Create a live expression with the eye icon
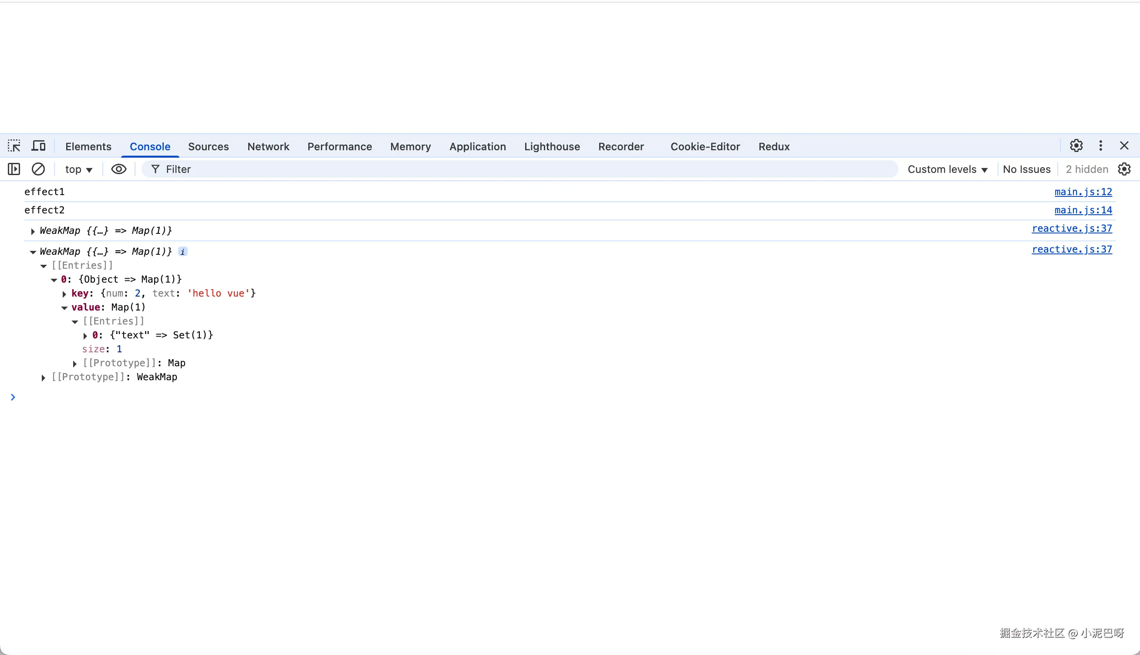This screenshot has height=655, width=1140. (x=119, y=169)
